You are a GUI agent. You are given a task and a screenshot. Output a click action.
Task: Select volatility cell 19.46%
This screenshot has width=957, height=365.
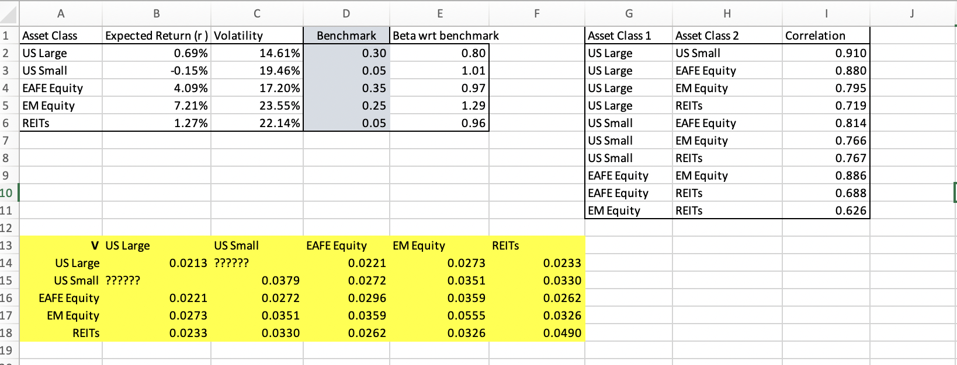[x=257, y=71]
